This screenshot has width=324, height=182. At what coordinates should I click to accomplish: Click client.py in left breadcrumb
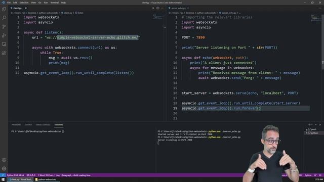coord(68,13)
